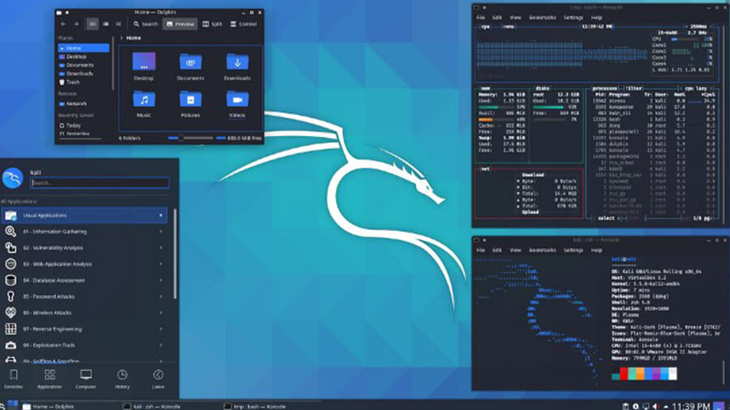Switch Dolphin to details view mode

118,23
